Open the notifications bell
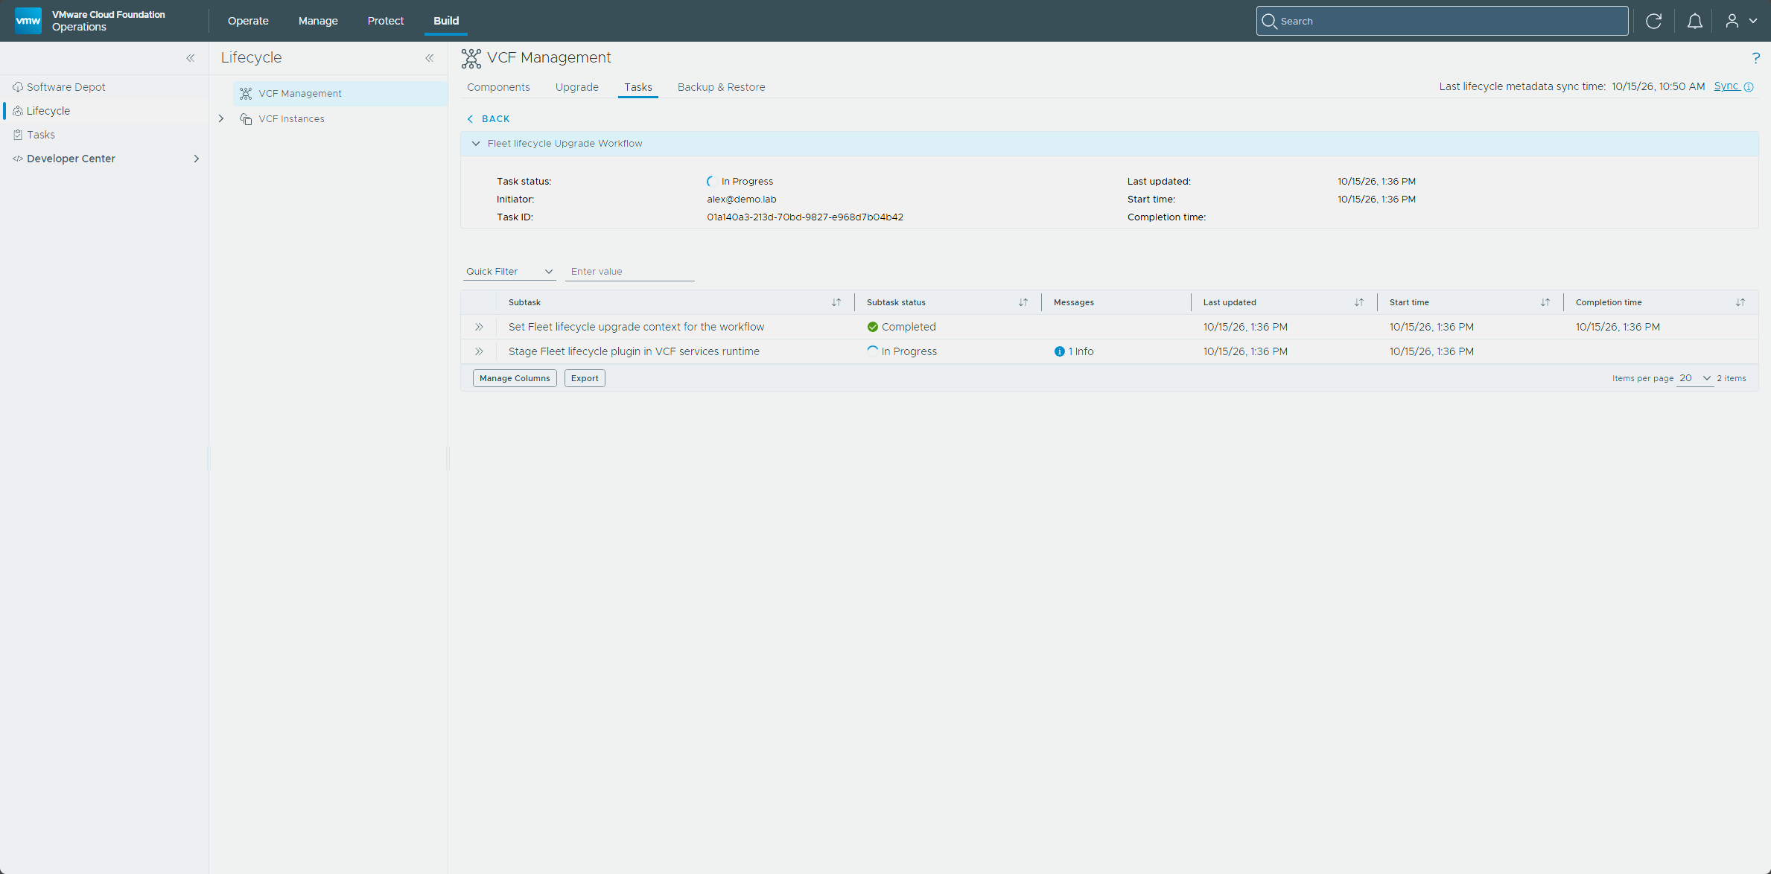 coord(1694,21)
